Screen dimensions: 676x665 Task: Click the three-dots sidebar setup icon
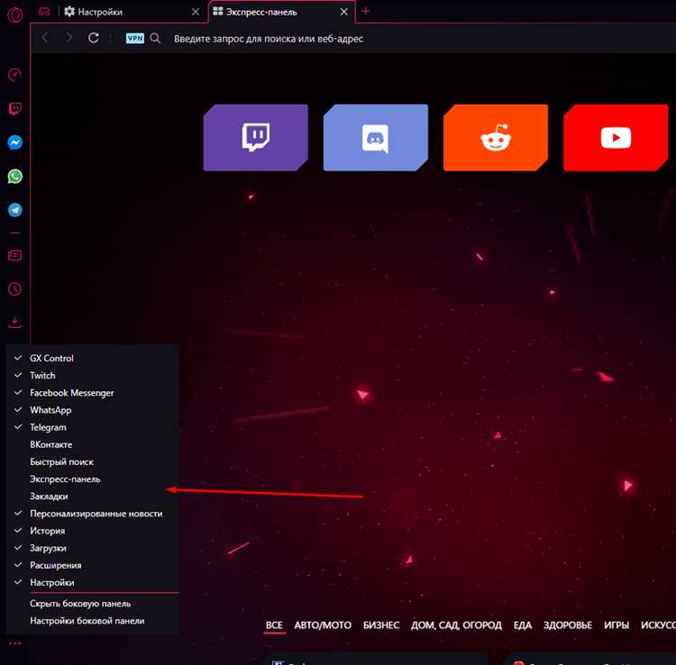[15, 643]
